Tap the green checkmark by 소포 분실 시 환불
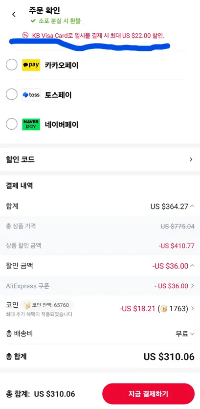The height and width of the screenshot is (409, 200). point(33,21)
